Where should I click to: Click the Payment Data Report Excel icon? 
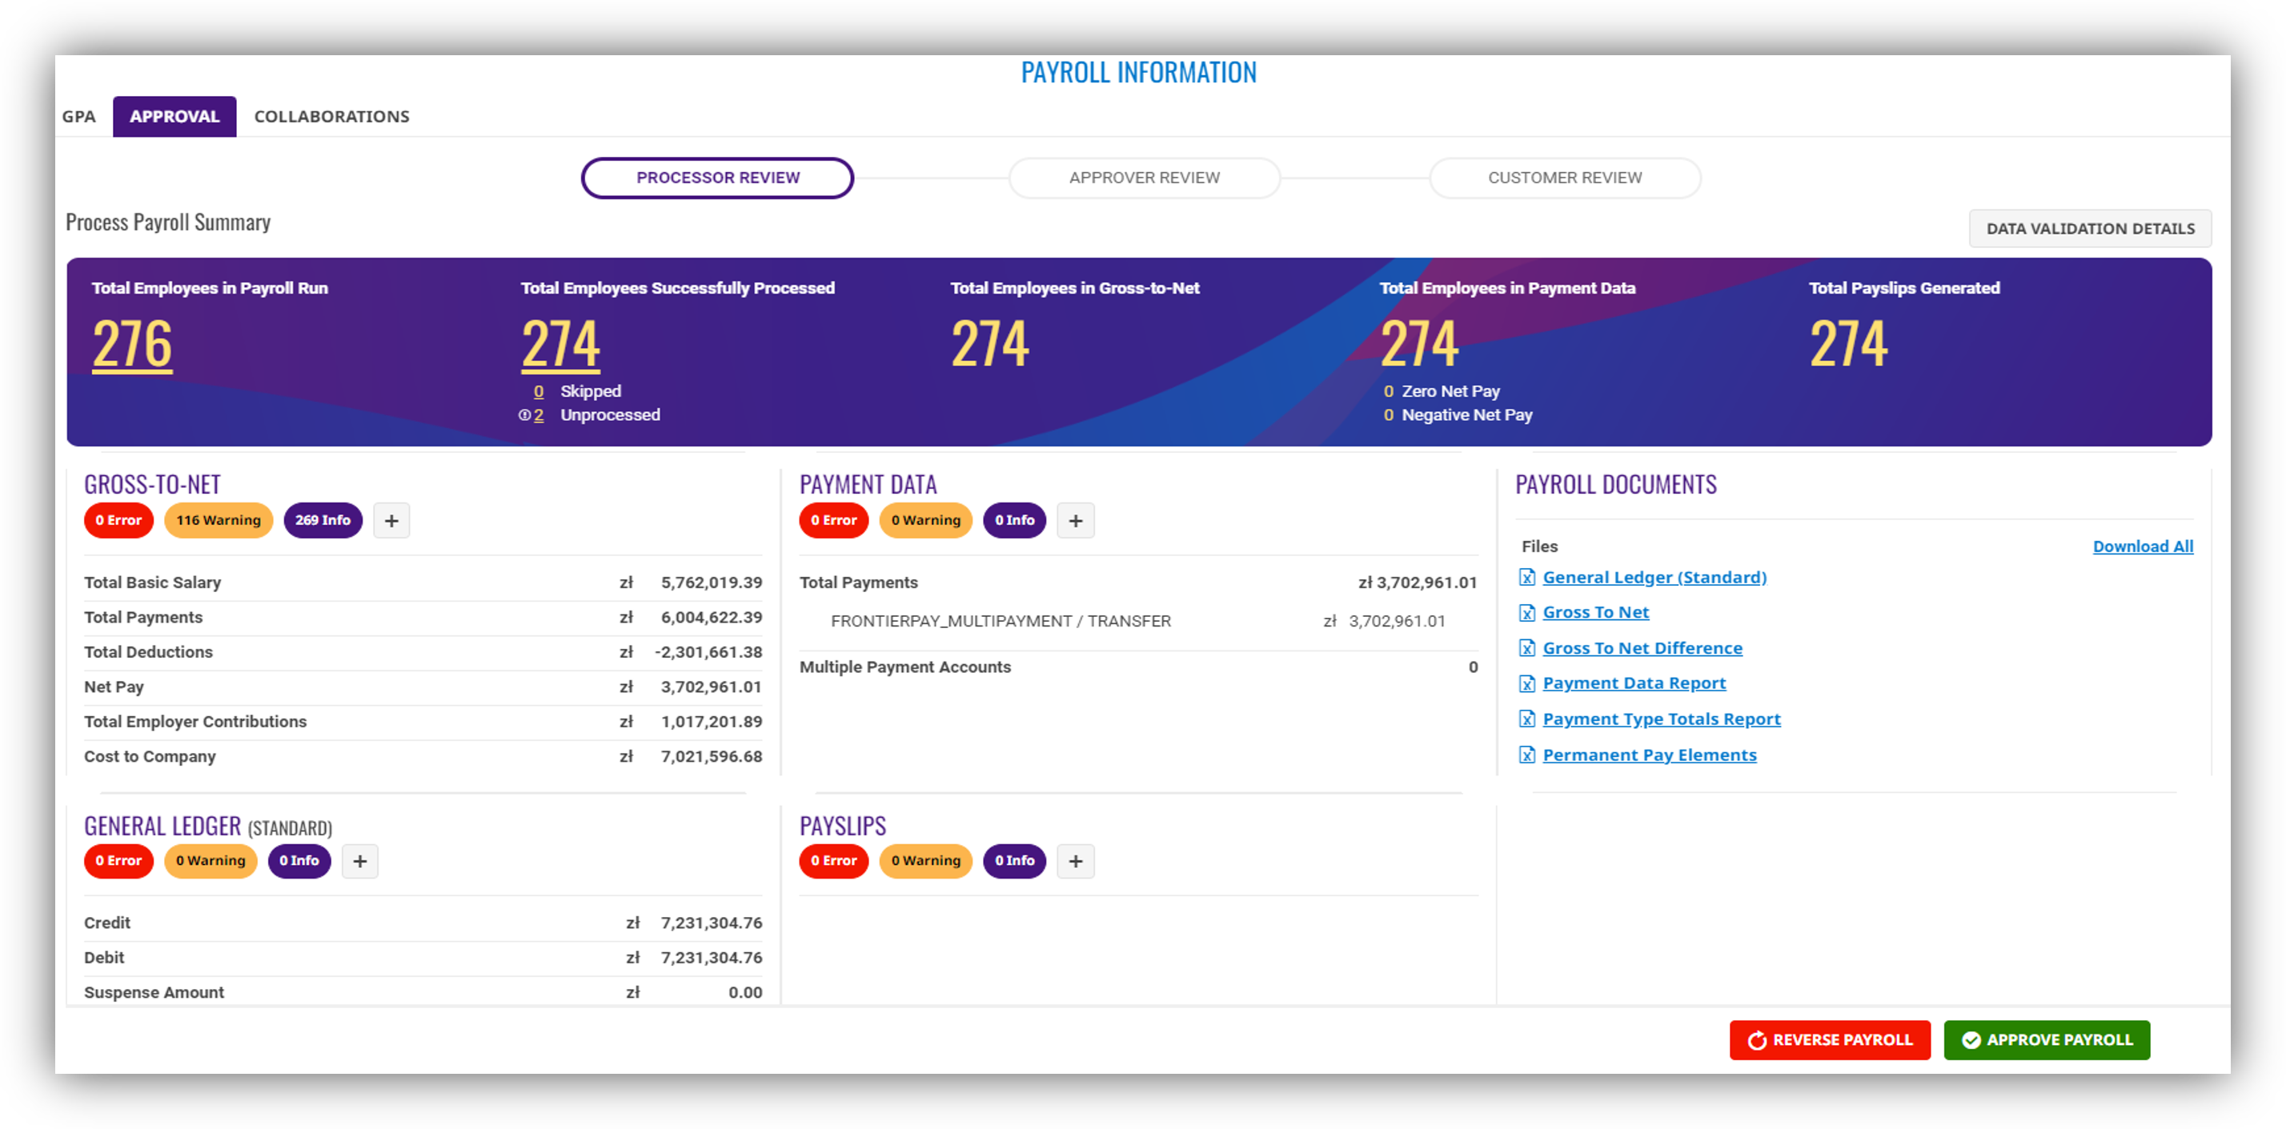[1528, 683]
